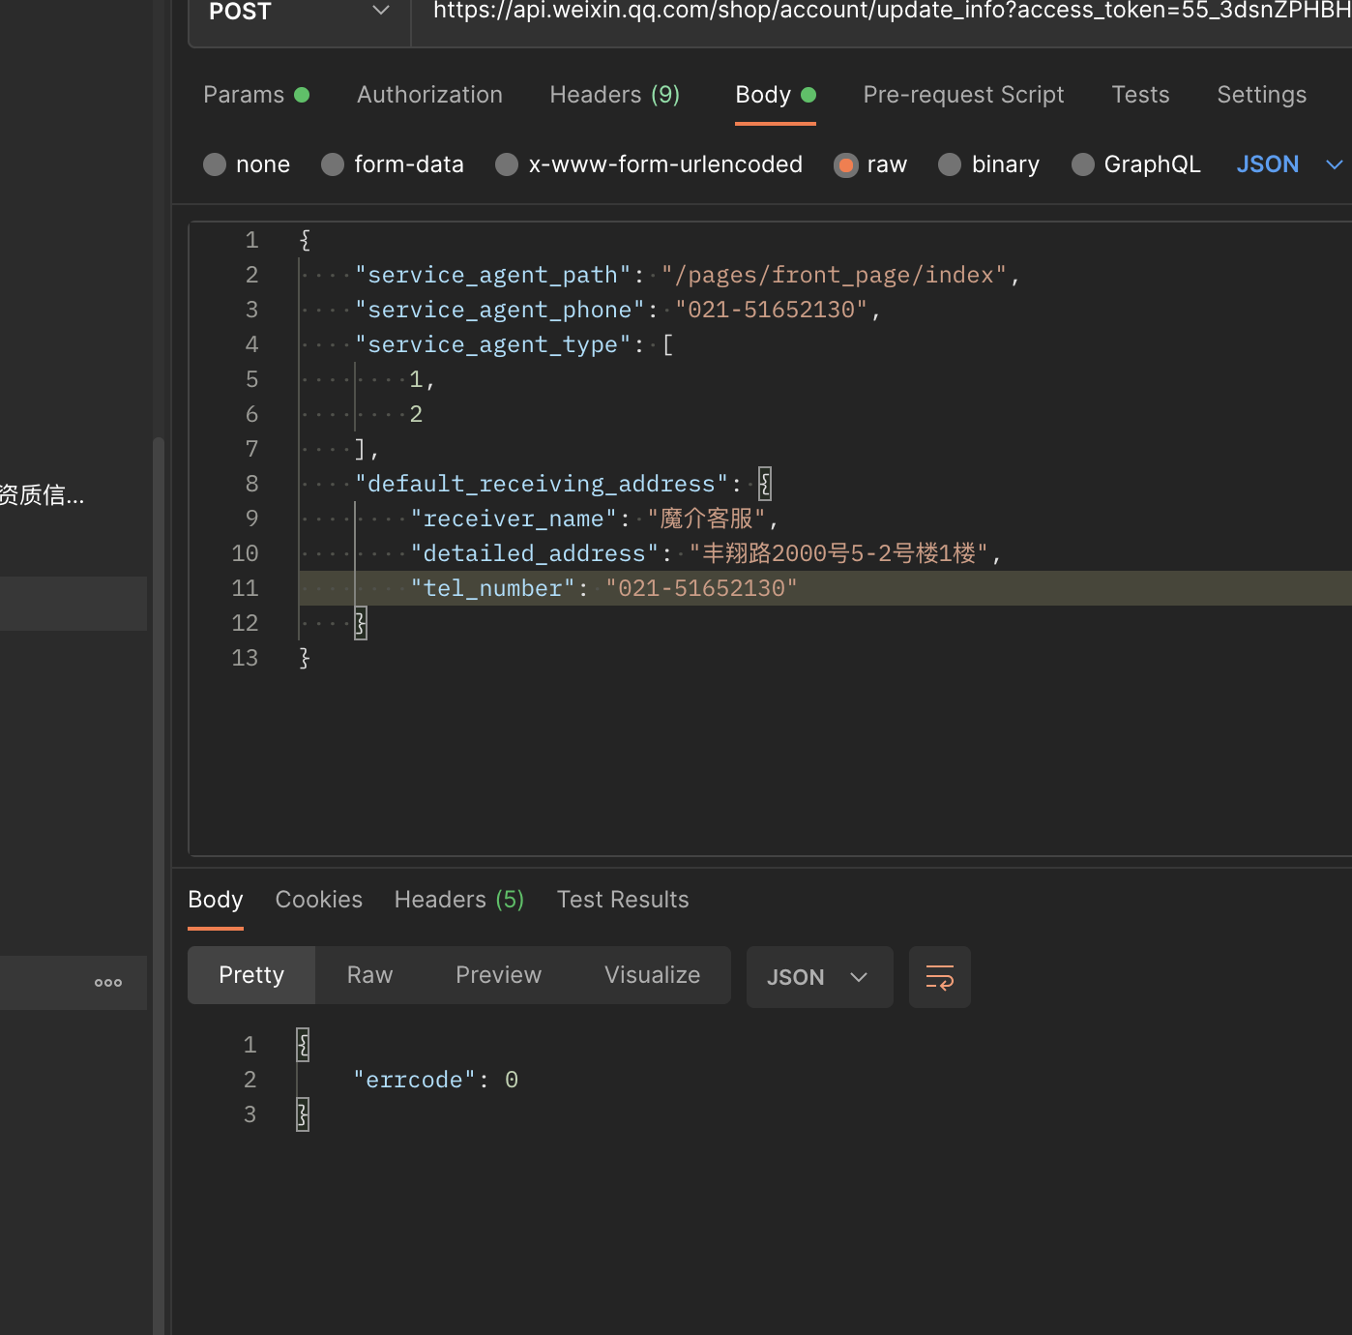
Task: Click the sidebar vertical scrollbar
Action: point(159,885)
